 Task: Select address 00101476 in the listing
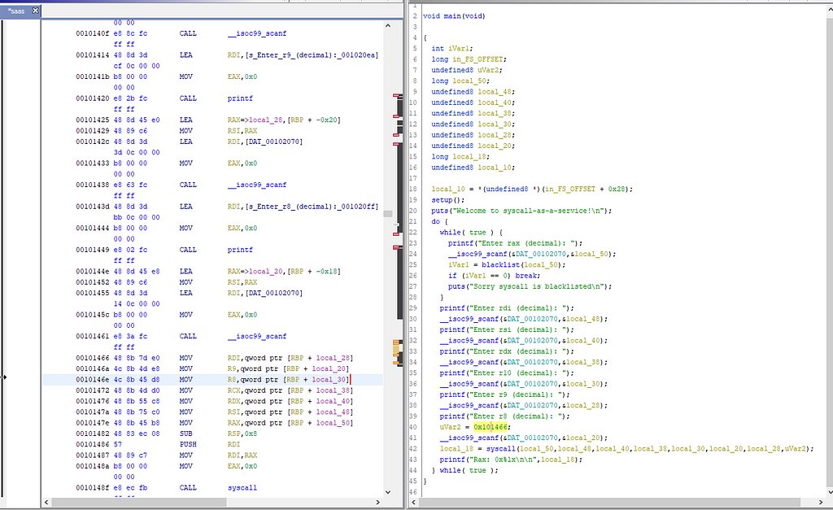(x=92, y=401)
